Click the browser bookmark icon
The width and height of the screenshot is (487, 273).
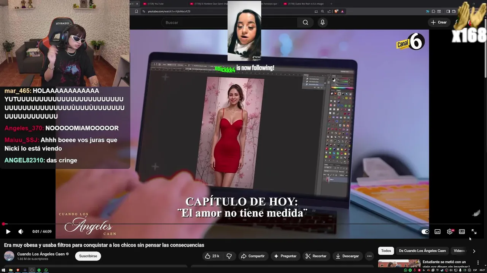(x=137, y=11)
